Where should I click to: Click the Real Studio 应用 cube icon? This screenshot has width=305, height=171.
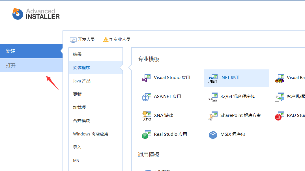pos(147,135)
